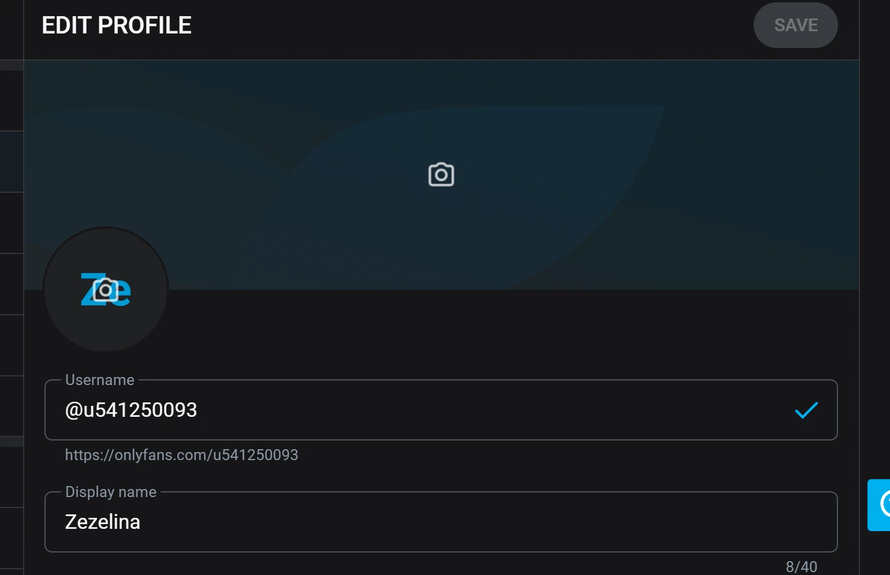
Task: Click the Display name field label
Action: tap(111, 492)
